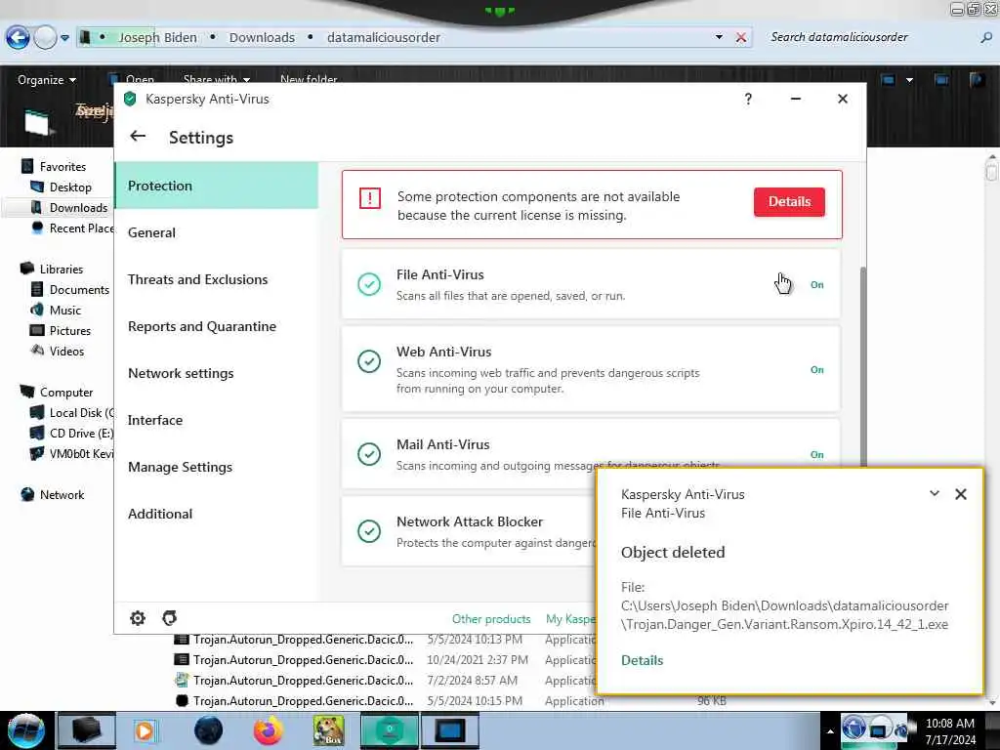Switch to Kaspersky taskbar button

pos(389,730)
